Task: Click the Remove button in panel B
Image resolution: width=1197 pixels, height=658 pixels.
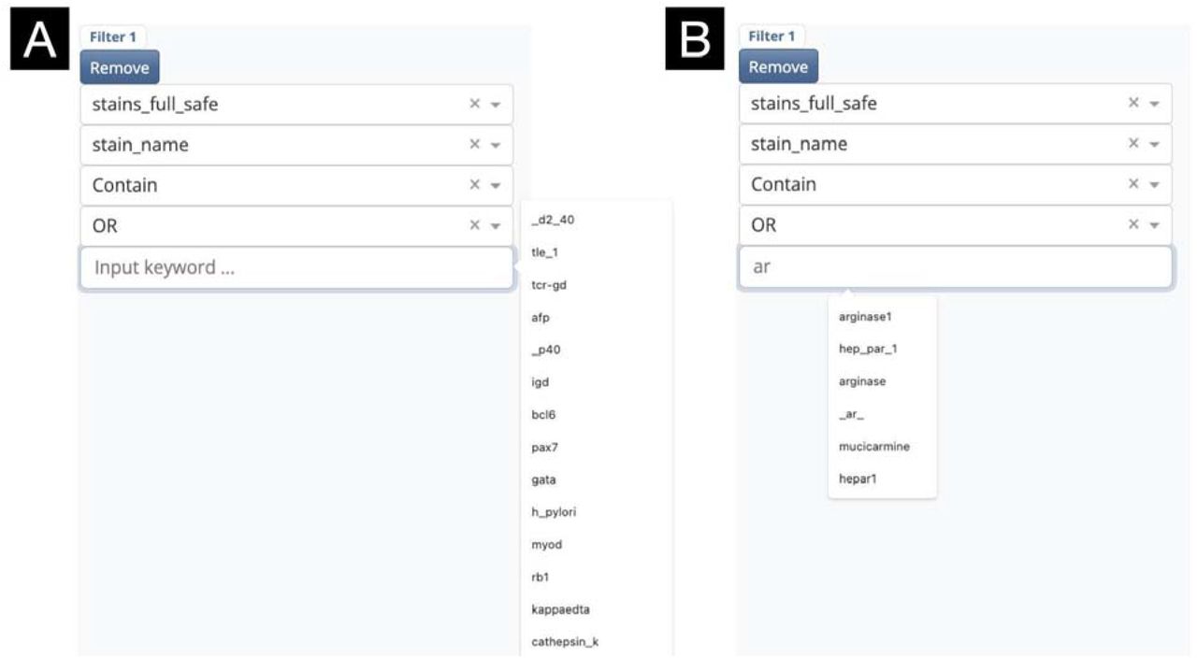Action: (778, 66)
